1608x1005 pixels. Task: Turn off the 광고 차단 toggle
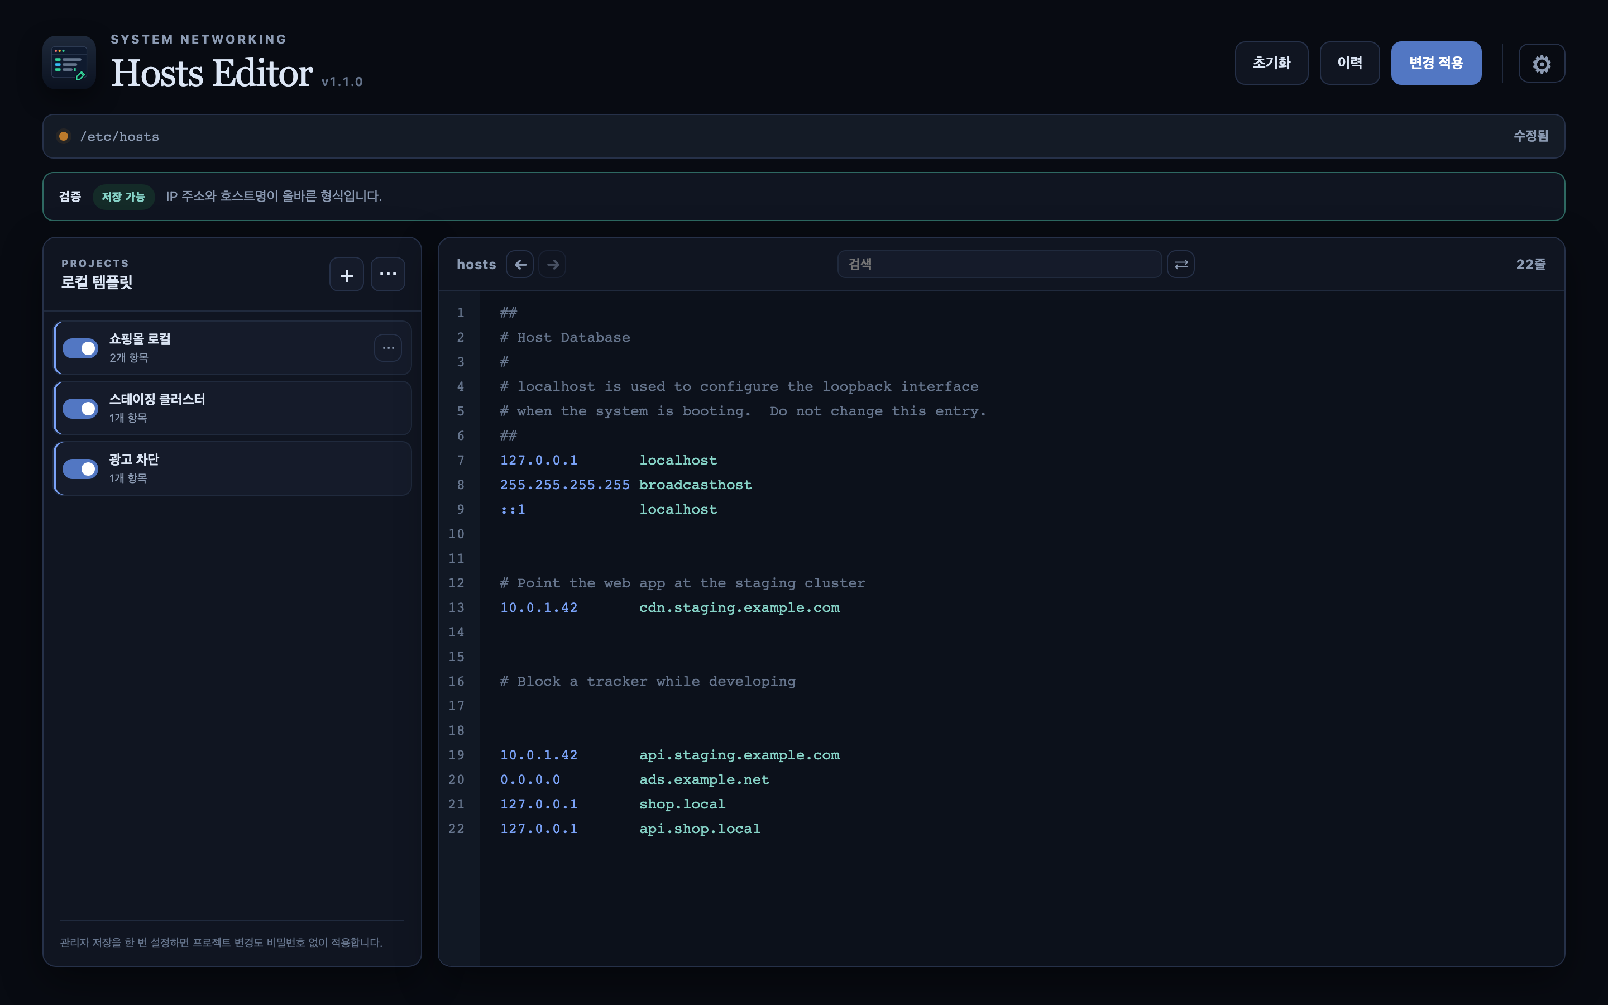click(x=80, y=468)
